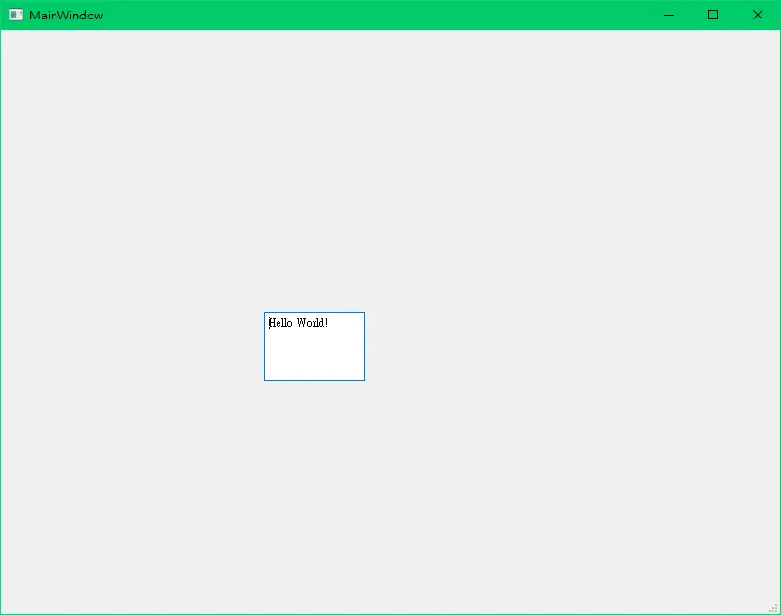Minimize the MainWindow window
This screenshot has height=615, width=781.
click(668, 15)
